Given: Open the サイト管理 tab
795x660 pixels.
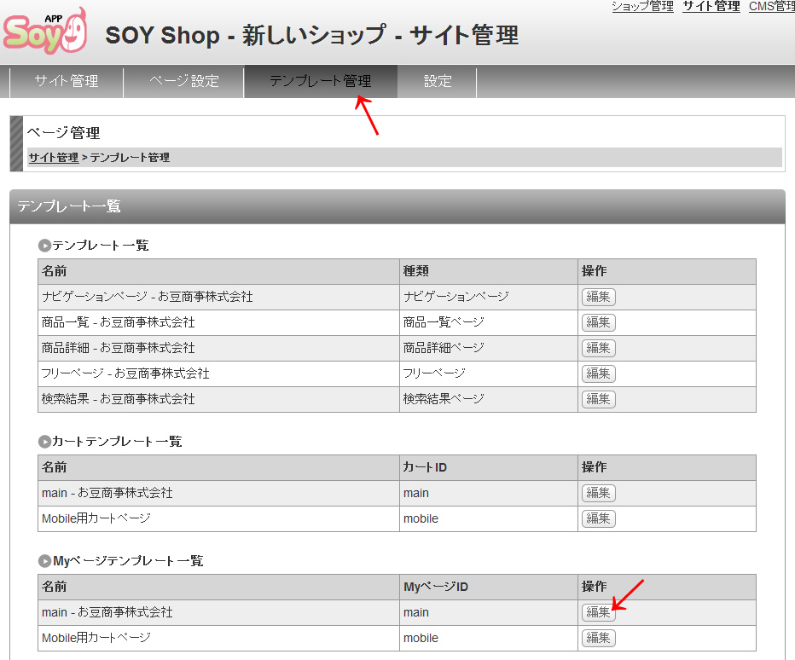Looking at the screenshot, I should [67, 81].
